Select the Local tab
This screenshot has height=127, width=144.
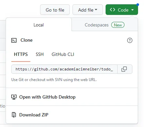tap(39, 25)
